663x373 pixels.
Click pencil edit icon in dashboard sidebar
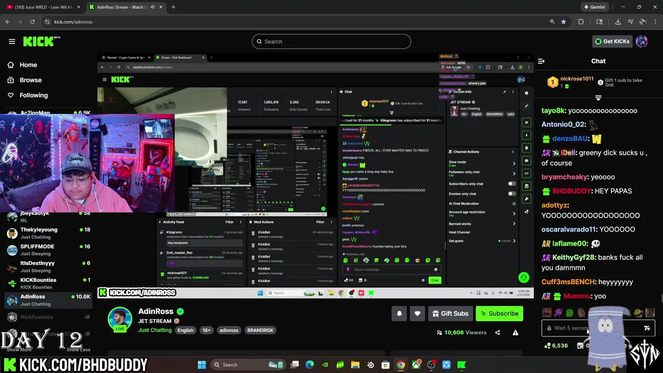pyautogui.click(x=526, y=106)
